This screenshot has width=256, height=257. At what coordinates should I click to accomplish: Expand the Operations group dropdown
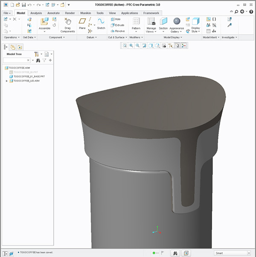18,38
